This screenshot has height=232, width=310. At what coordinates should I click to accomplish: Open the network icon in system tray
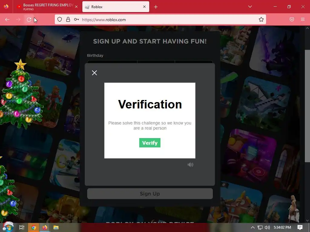coord(260,227)
